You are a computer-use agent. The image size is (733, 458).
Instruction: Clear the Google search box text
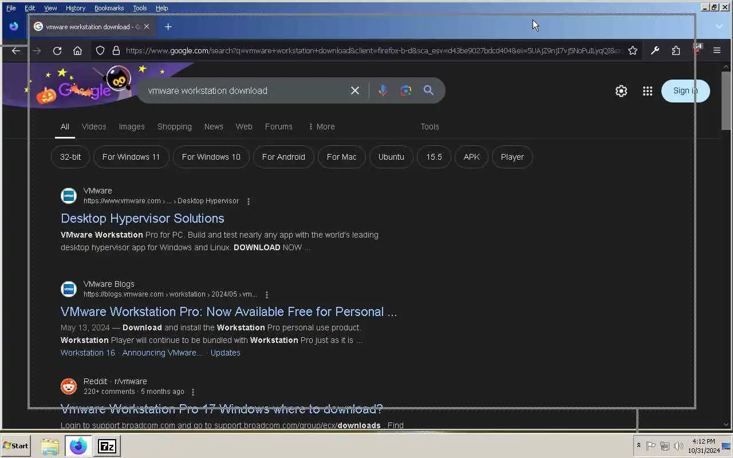coord(355,90)
